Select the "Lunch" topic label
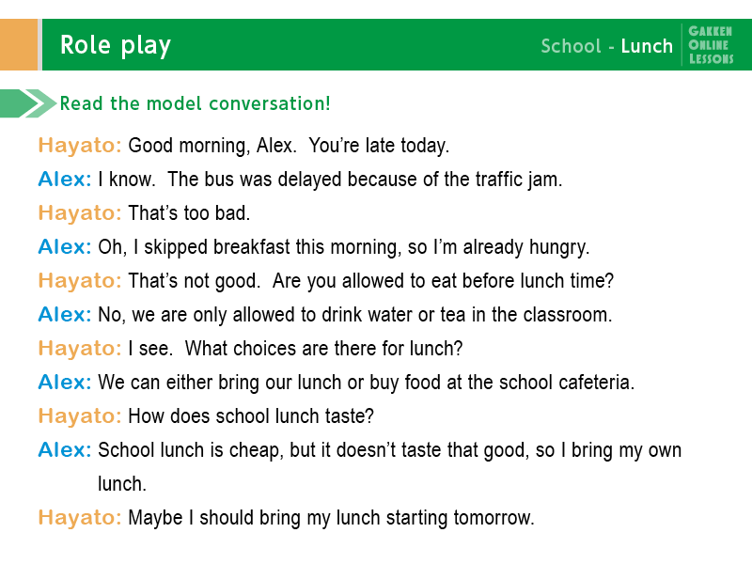Screen dimensions: 752x564 (647, 46)
